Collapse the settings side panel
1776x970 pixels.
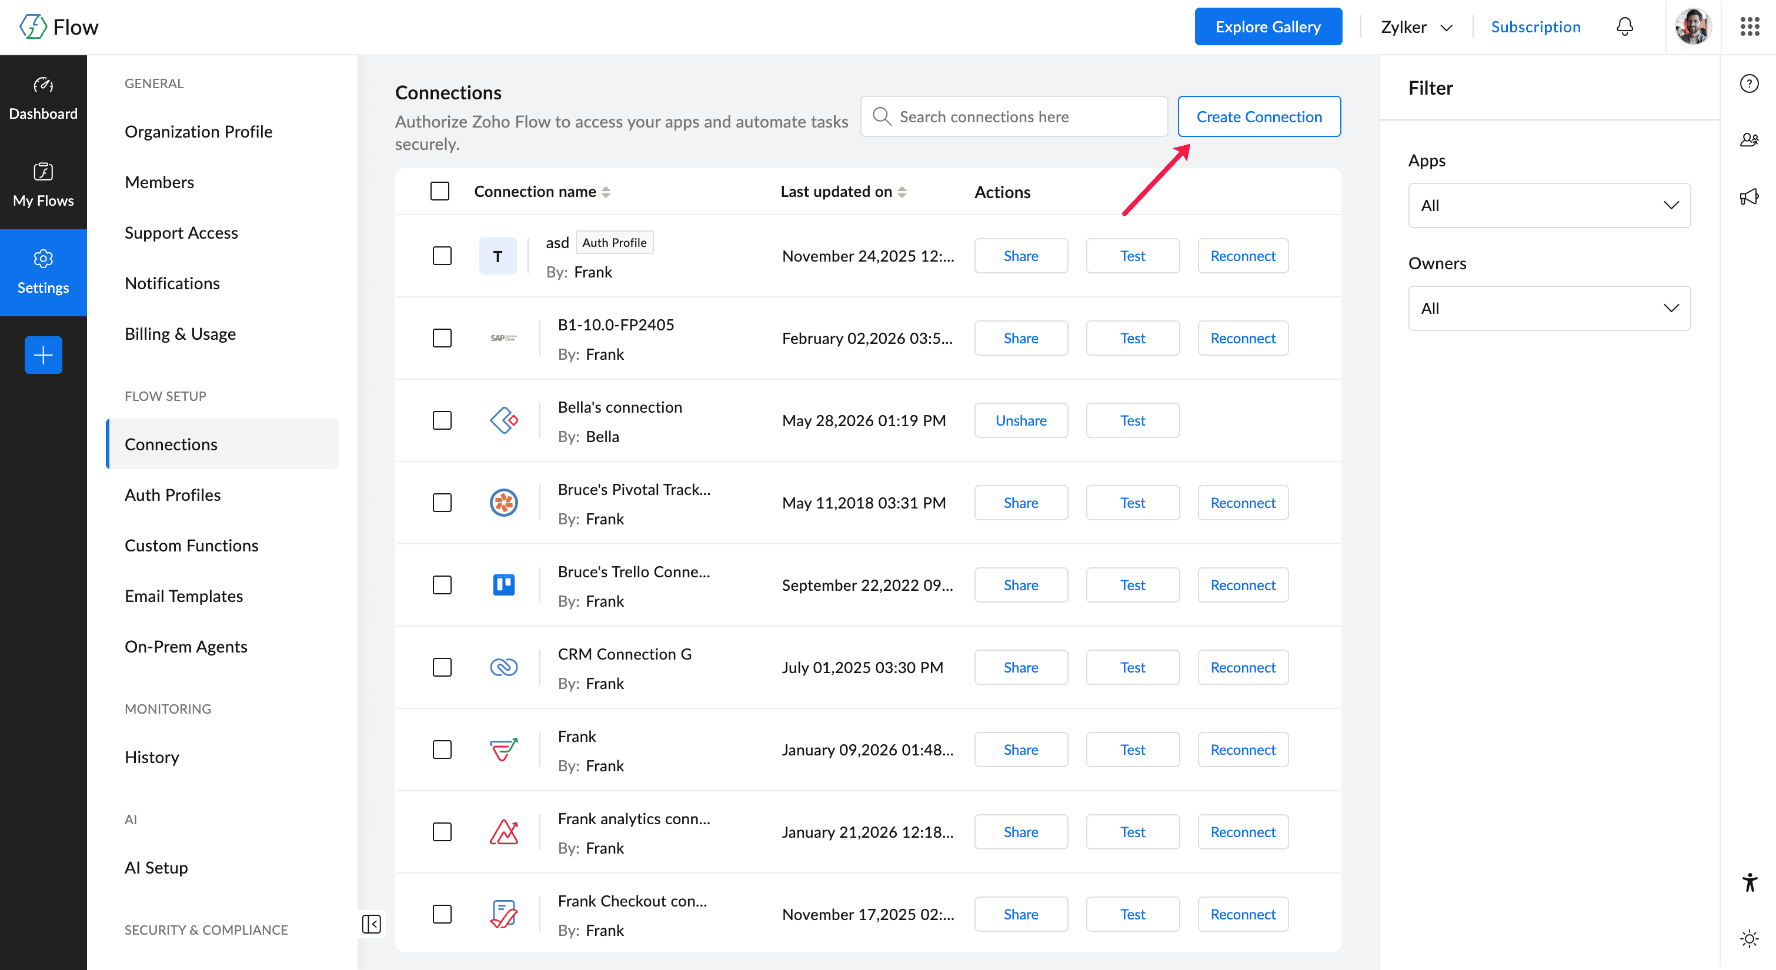tap(372, 924)
